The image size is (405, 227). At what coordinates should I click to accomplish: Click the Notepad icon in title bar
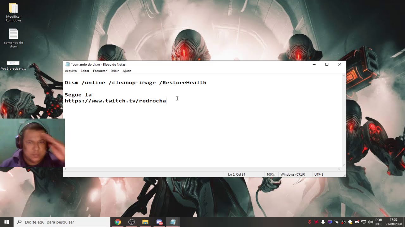(x=67, y=64)
